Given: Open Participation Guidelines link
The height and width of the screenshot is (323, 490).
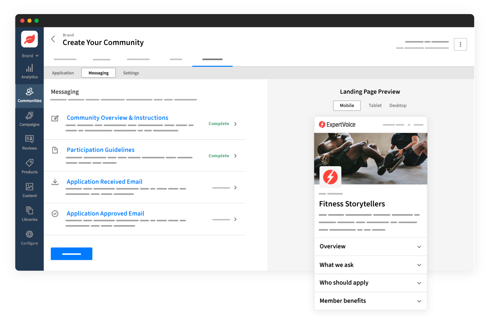Looking at the screenshot, I should (101, 150).
